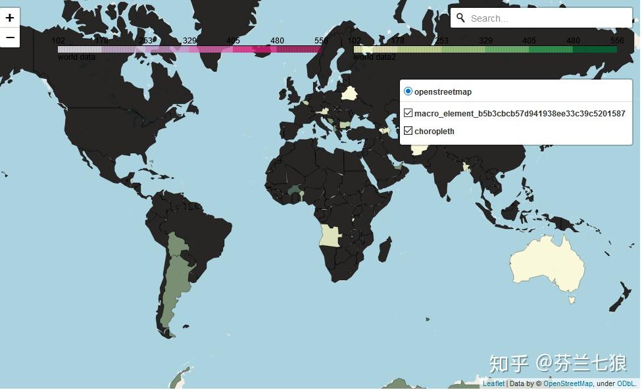This screenshot has height=390, width=644.
Task: Select the openstreetmap radio button
Action: pos(408,91)
